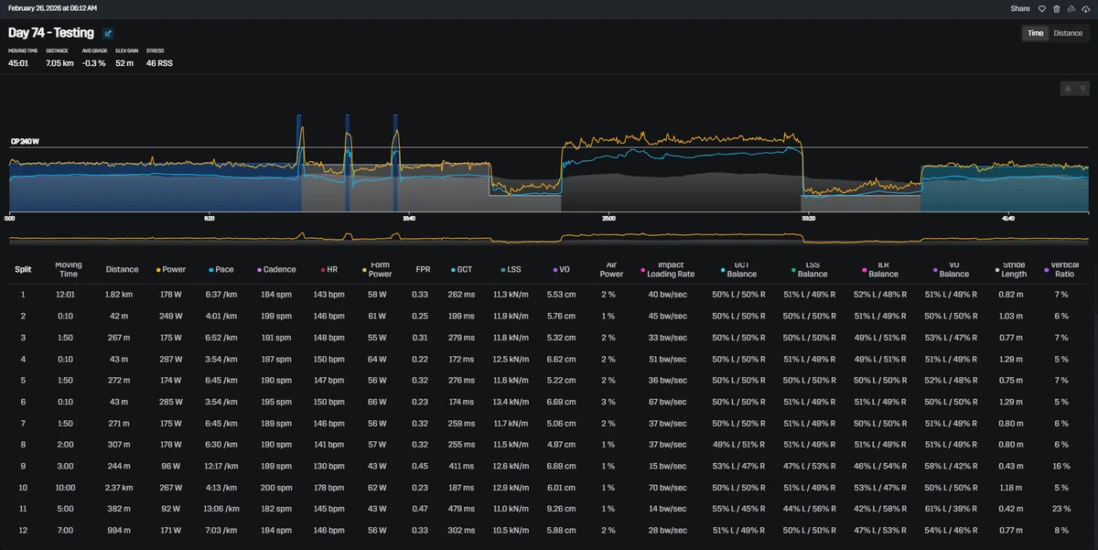Viewport: 1098px width, 550px height.
Task: Click the Split column header
Action: 23,270
